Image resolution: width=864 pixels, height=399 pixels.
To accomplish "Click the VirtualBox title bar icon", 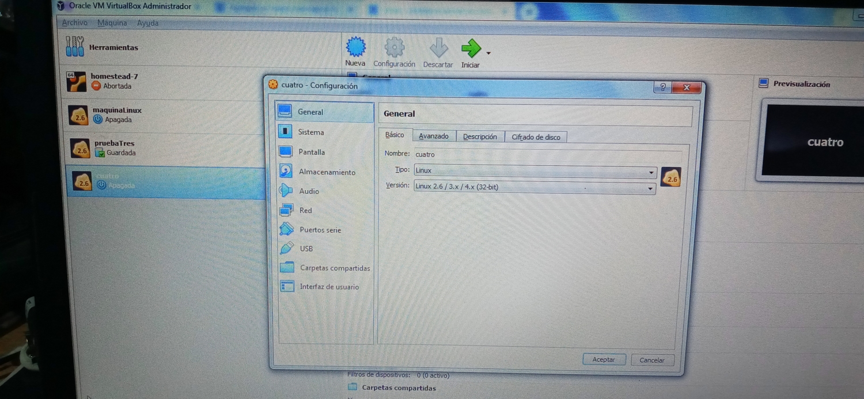I will (x=61, y=6).
